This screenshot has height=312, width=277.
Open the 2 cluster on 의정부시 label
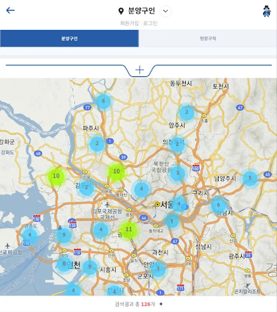(x=177, y=145)
